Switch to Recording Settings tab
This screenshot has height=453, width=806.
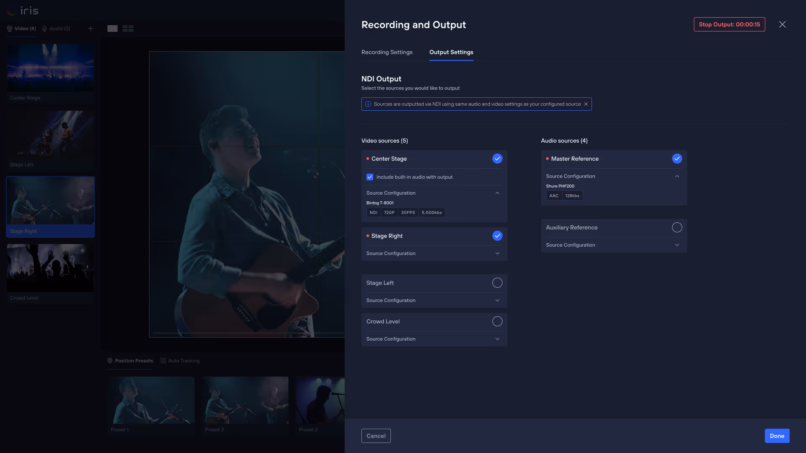coord(387,52)
